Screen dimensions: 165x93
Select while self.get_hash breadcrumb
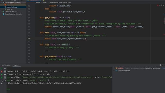(61, 3)
